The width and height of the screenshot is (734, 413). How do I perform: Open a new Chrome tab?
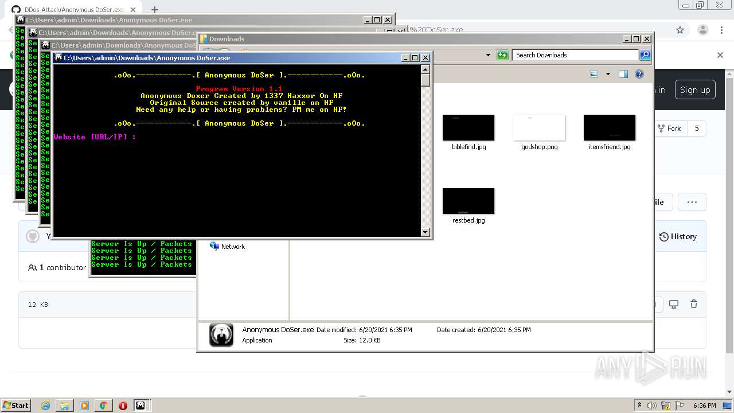pyautogui.click(x=154, y=10)
